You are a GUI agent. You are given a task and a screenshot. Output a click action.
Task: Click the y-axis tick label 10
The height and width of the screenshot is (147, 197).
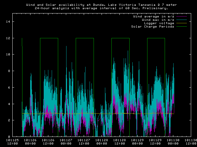(x=8, y=55)
